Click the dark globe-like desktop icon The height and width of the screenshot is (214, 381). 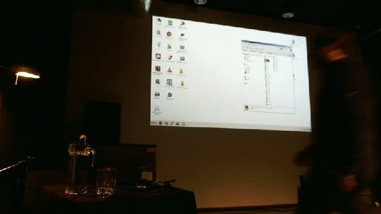pos(158,81)
